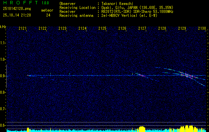Click the 1.1 frequency axis label

pyautogui.click(x=3, y=43)
